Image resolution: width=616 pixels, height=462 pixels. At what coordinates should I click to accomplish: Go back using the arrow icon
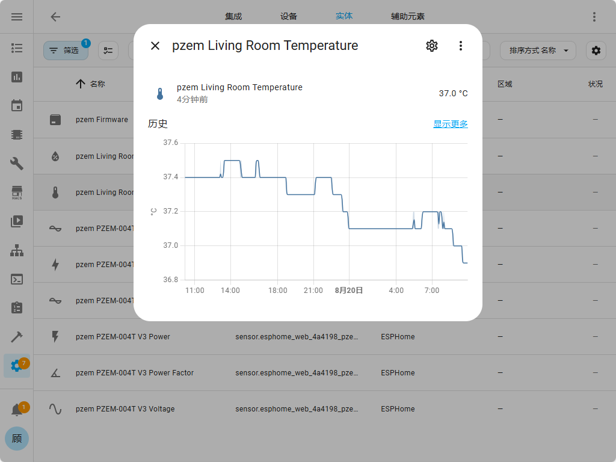tap(55, 17)
